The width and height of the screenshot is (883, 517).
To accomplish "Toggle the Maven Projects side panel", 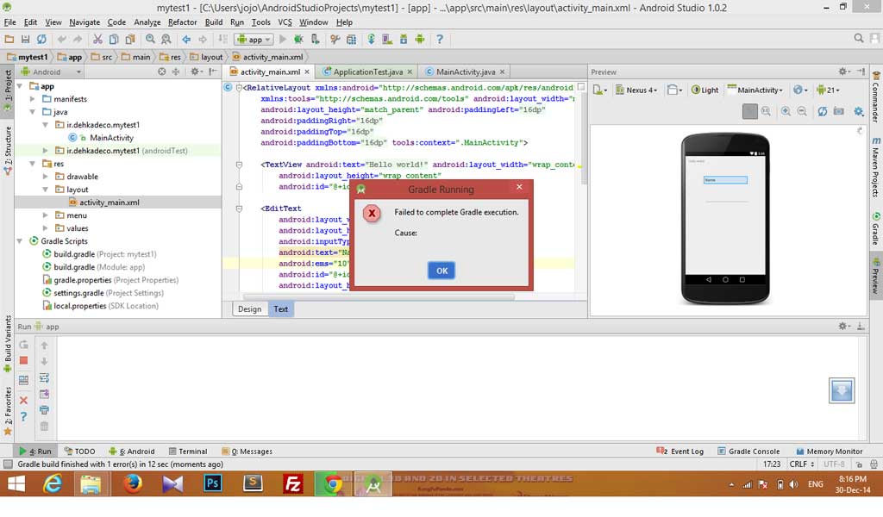I will 876,166.
